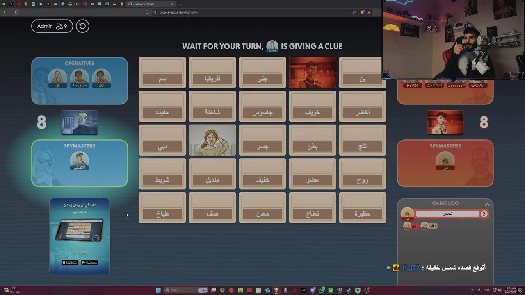Image resolution: width=525 pixels, height=295 pixels.
Task: Select the word card جاسوس
Action: coord(262,106)
